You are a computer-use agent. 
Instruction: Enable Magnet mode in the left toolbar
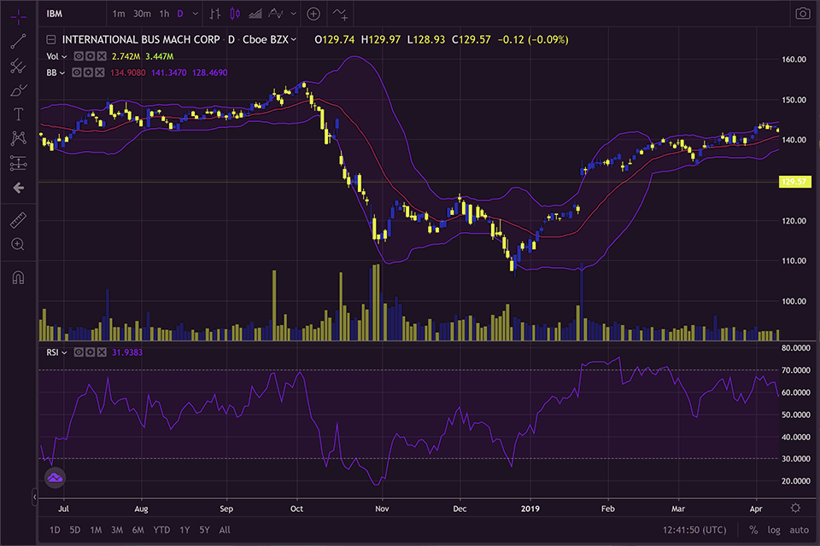tap(18, 275)
